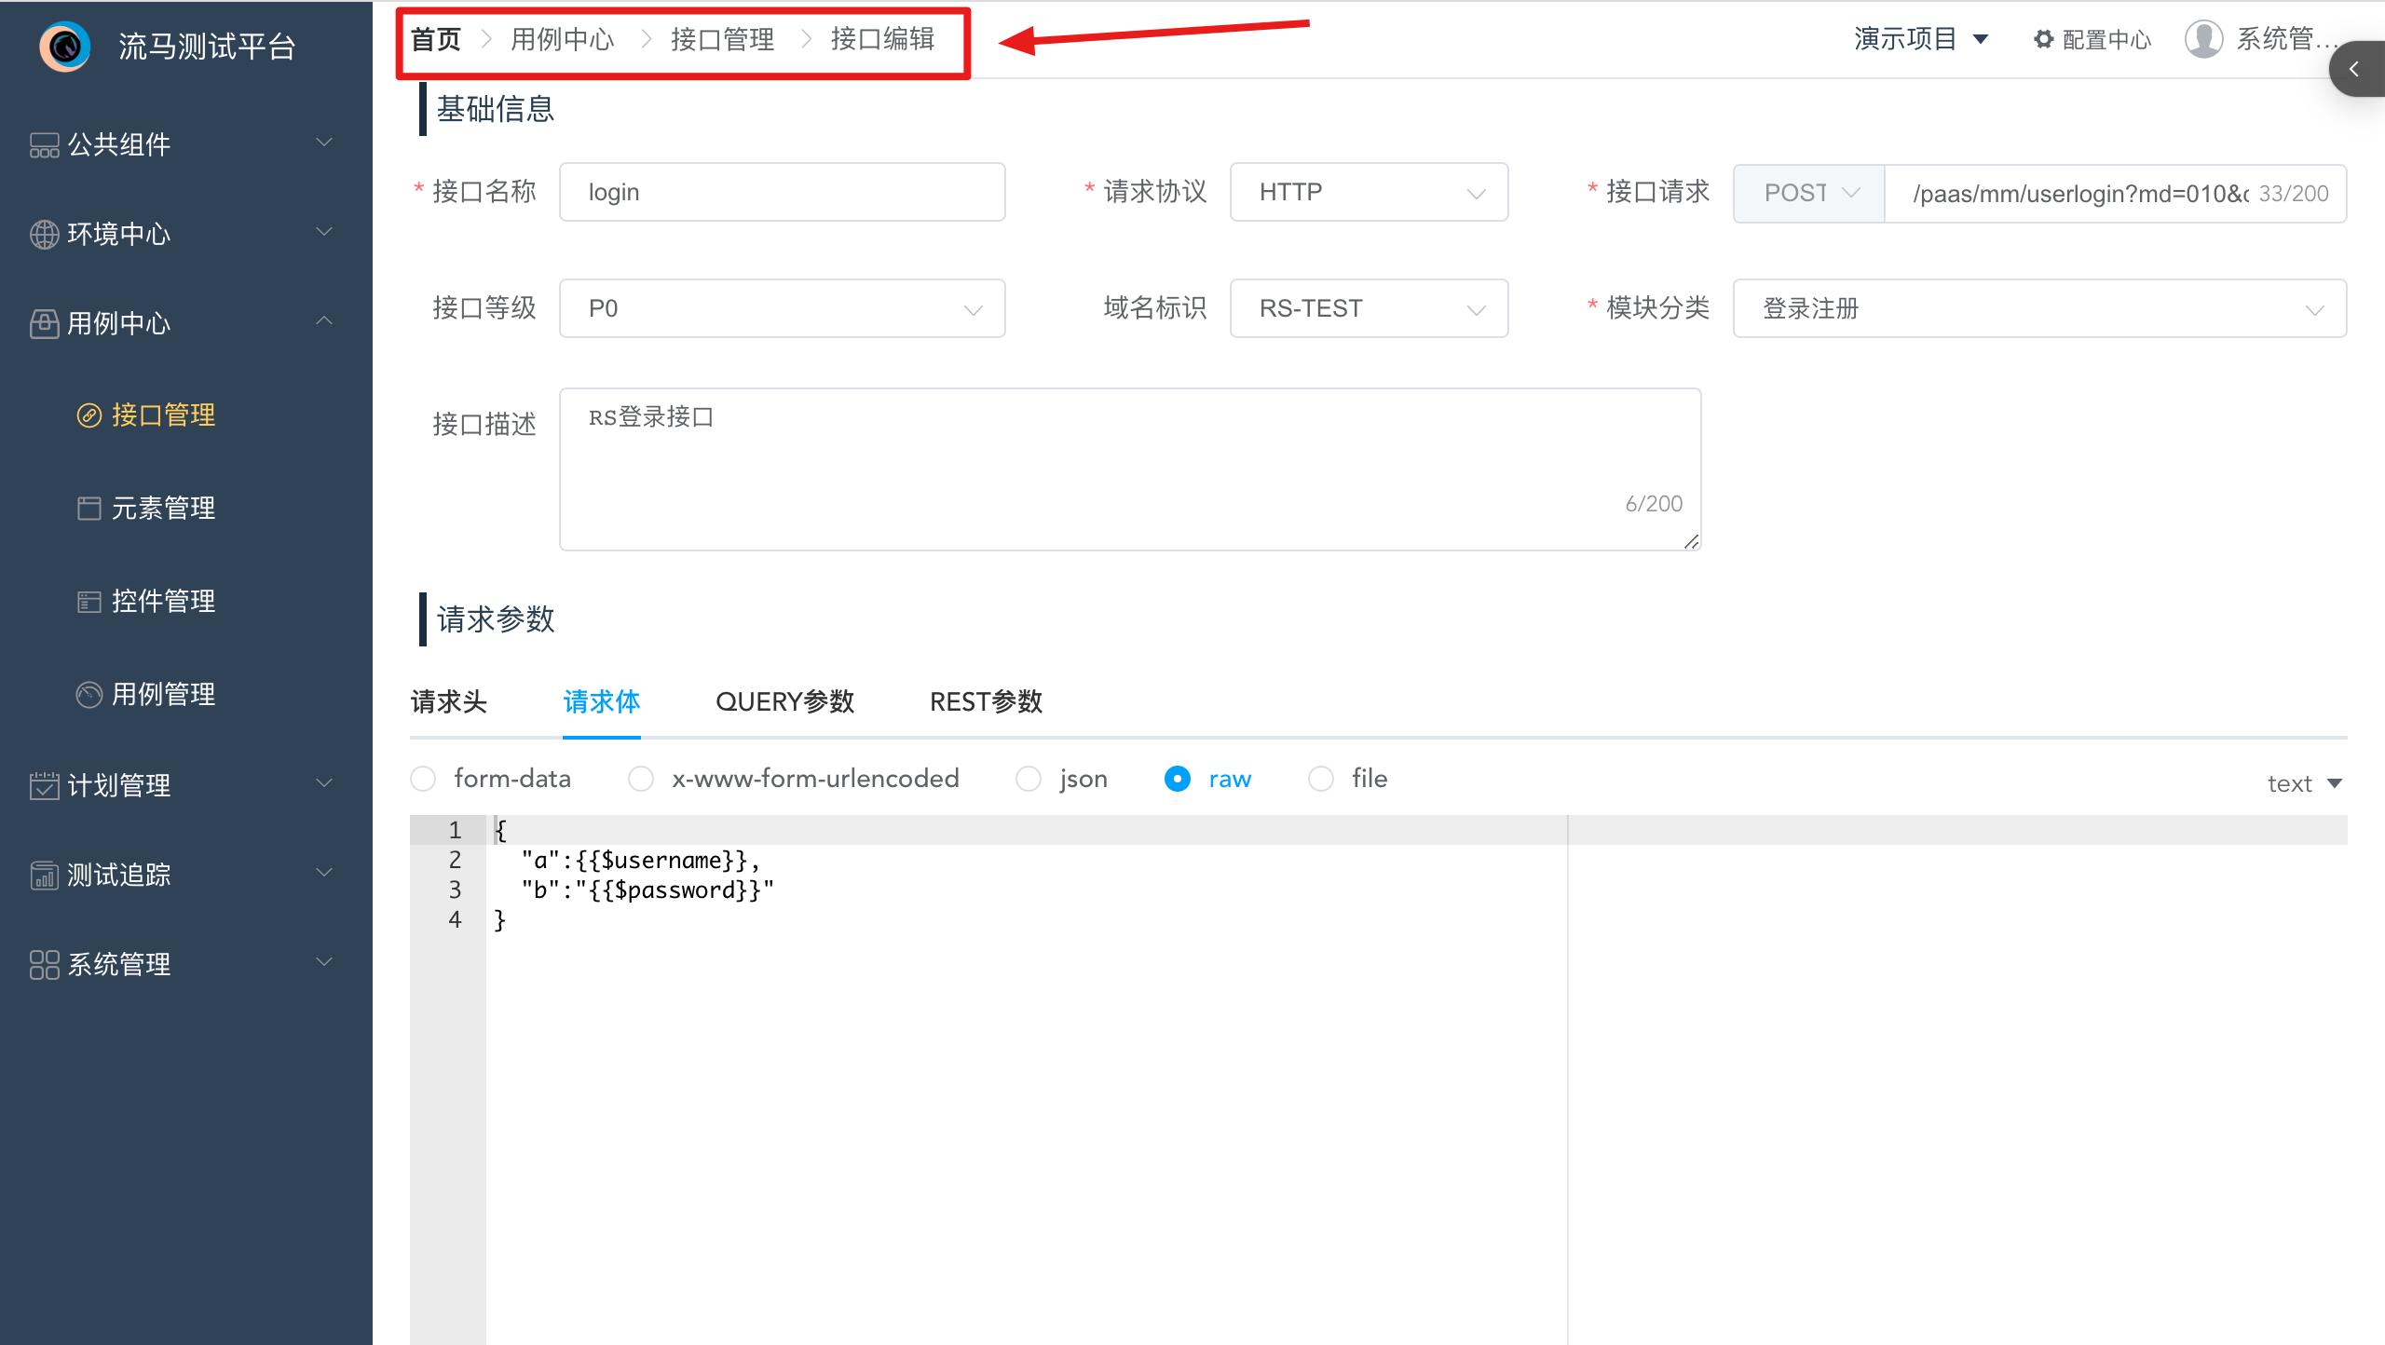Screen dimensions: 2385x1345
Task: Select 控件管理 in the sidebar
Action: pos(163,602)
